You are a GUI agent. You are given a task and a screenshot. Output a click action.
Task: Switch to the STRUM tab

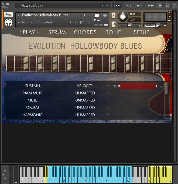(57, 32)
